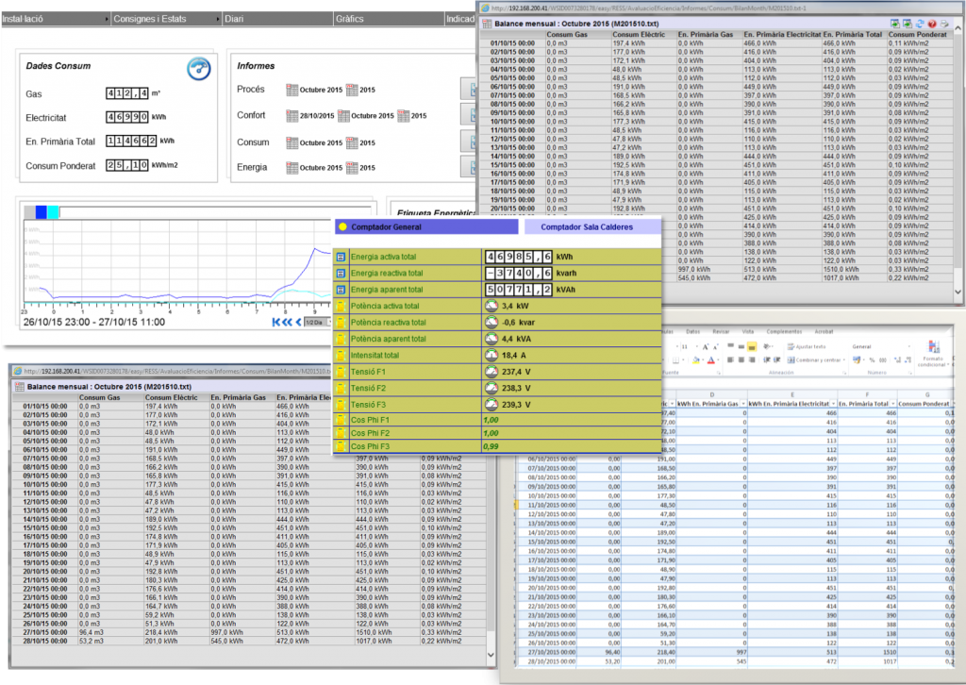Open Excel Datos ribbon tab

pos(693,331)
